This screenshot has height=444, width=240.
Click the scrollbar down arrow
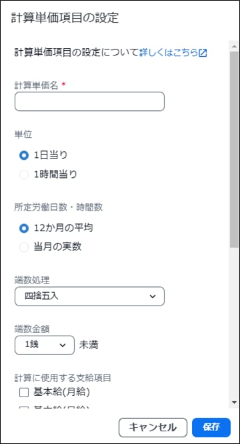click(234, 402)
